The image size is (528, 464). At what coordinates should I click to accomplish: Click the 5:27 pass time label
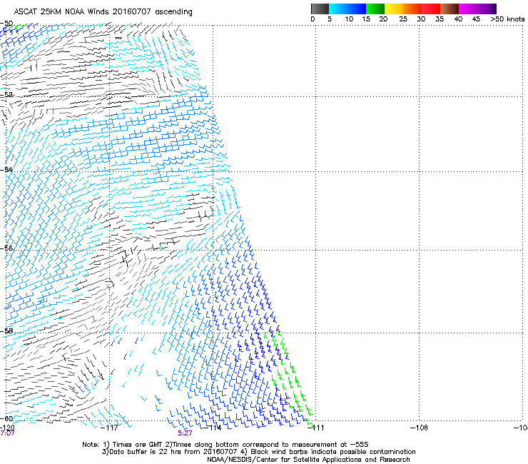point(185,433)
